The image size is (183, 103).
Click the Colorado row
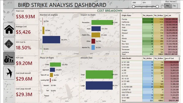point(150,47)
